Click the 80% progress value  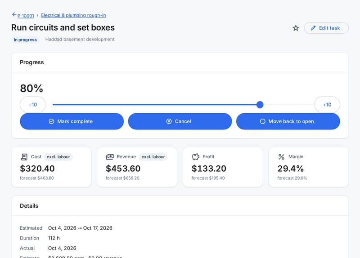pos(31,88)
